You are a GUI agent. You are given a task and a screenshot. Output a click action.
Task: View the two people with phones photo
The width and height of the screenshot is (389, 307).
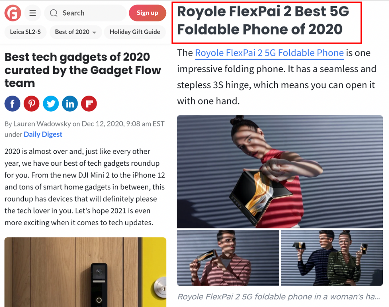coord(332,258)
